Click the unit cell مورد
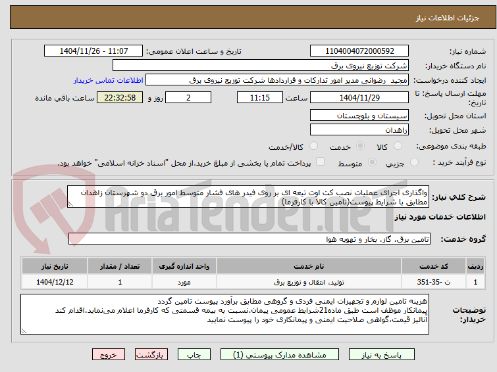Screen dimensions: 497x372 tap(184, 282)
